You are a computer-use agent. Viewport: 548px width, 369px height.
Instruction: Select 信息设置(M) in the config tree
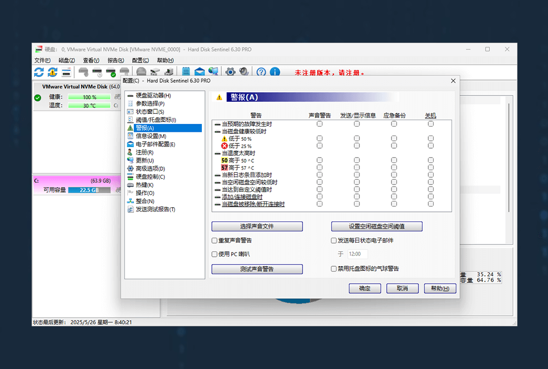click(151, 136)
